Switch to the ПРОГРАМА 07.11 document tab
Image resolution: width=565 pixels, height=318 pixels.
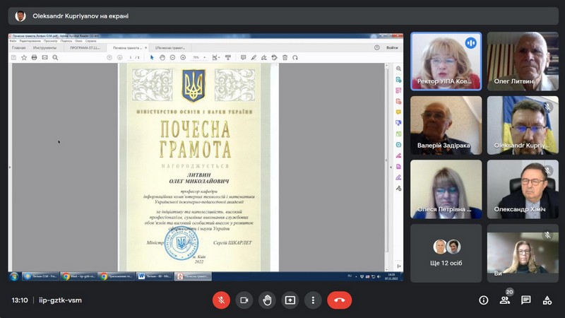[85, 47]
